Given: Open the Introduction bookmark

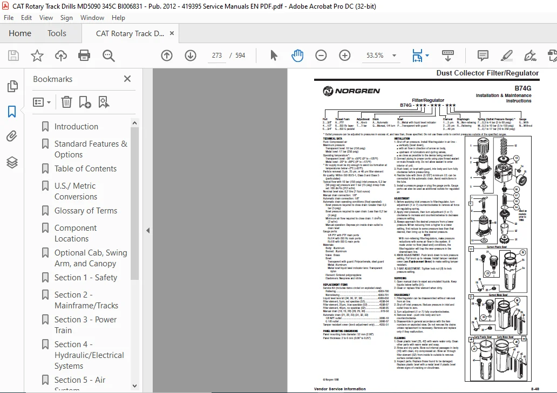Looking at the screenshot, I should point(76,127).
